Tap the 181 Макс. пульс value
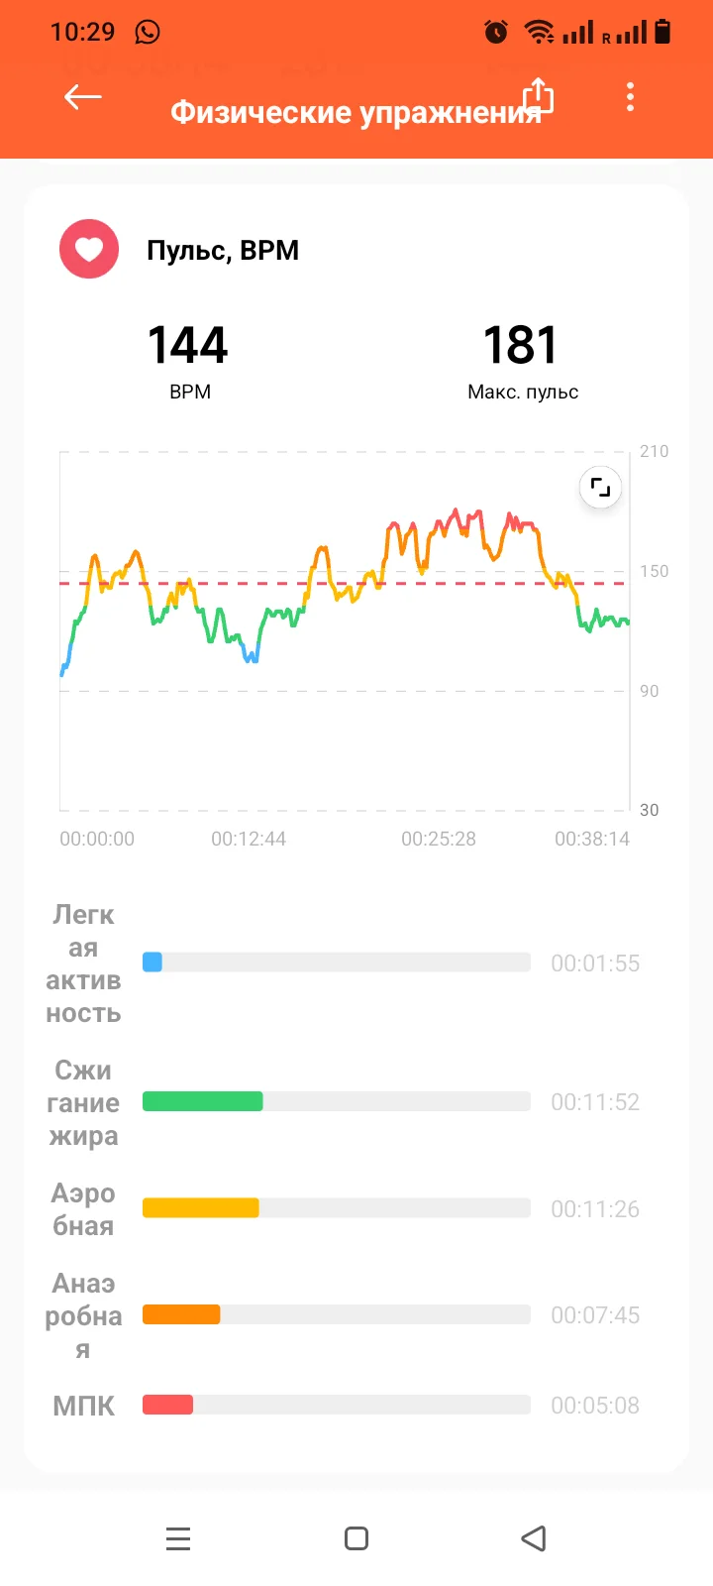Image resolution: width=713 pixels, height=1586 pixels. pos(521,345)
